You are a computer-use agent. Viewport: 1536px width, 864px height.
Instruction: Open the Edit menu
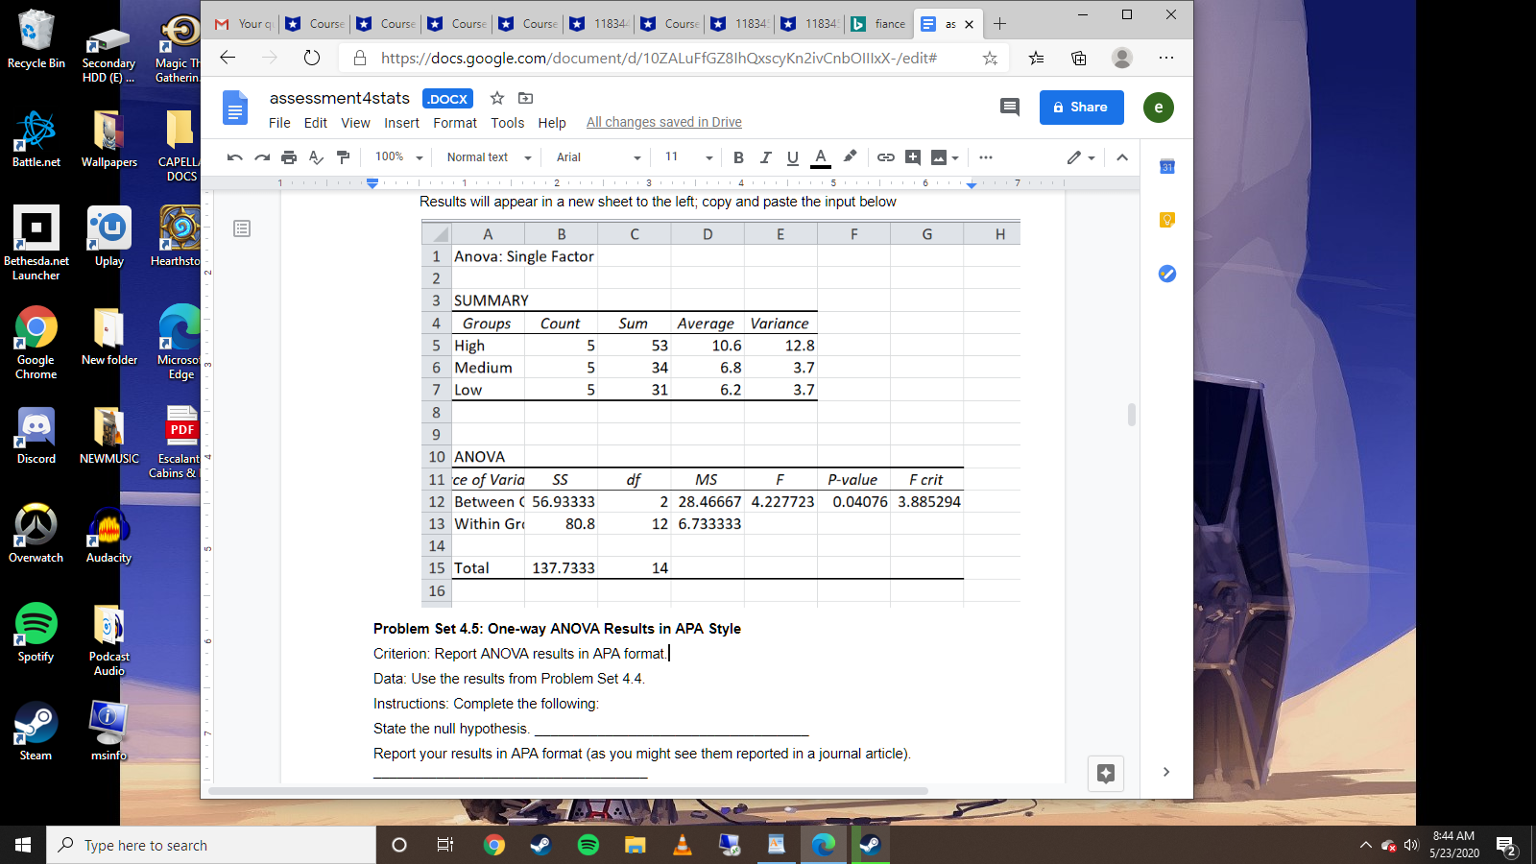pyautogui.click(x=316, y=123)
